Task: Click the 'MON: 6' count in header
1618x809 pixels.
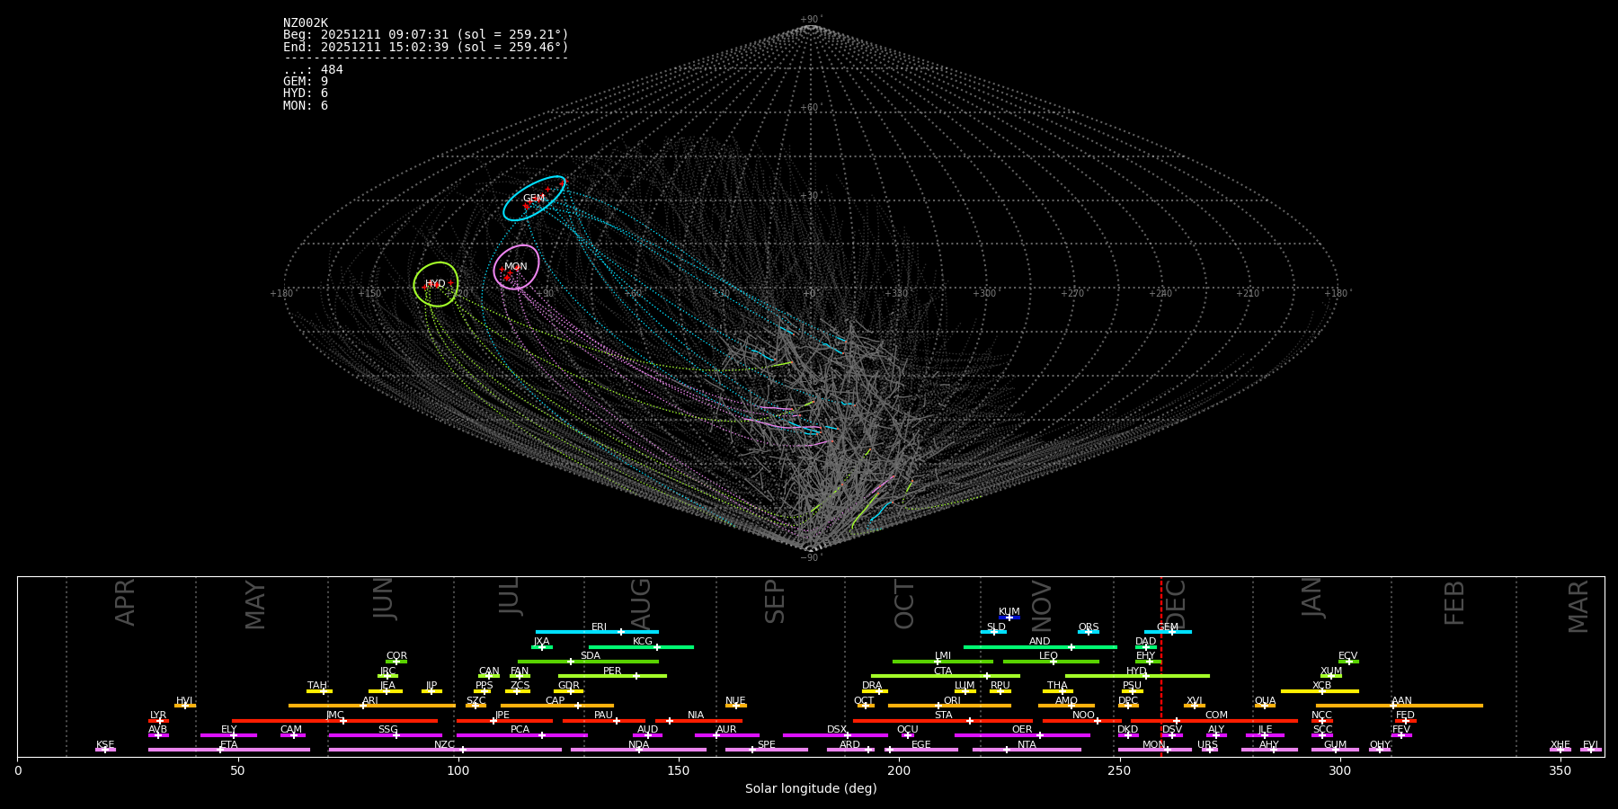Action: [306, 106]
